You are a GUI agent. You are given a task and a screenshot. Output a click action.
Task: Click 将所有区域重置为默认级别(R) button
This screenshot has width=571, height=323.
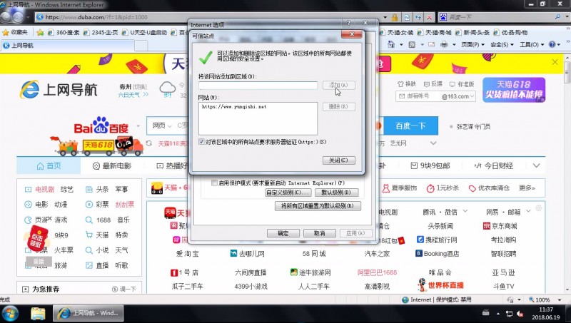[318, 206]
